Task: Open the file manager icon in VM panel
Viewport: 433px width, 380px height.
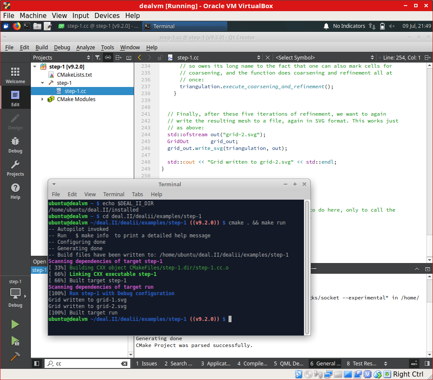Action: (37, 26)
